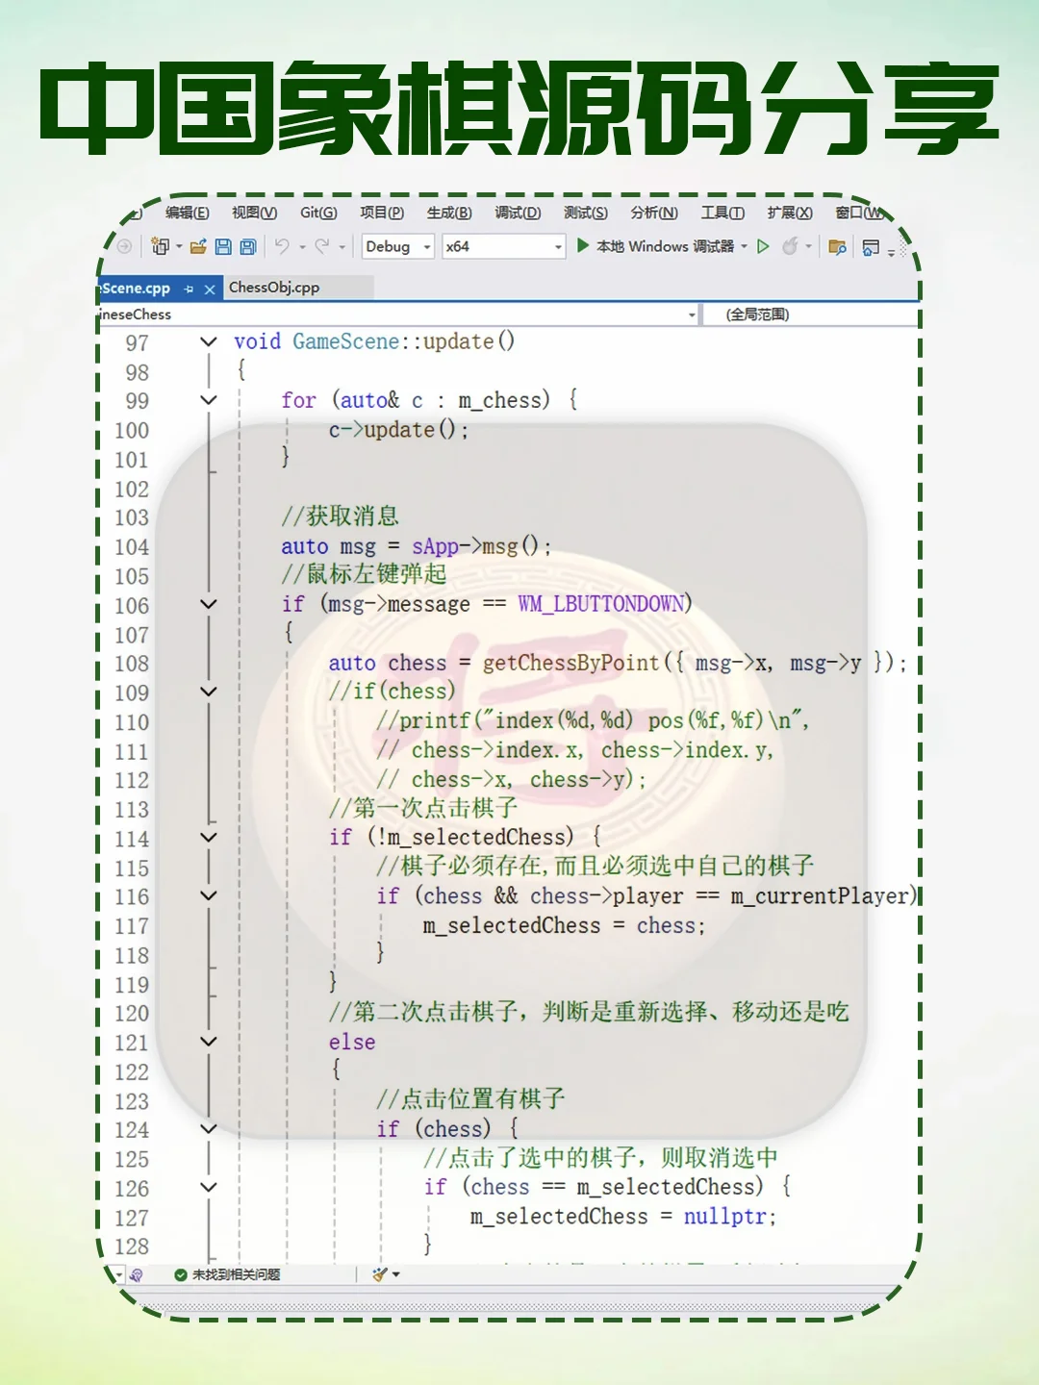Save the current file with the disk icon
This screenshot has height=1385, width=1039.
[223, 246]
